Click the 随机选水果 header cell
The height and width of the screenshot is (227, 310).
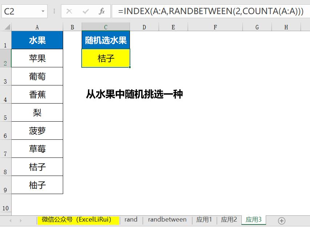click(x=106, y=40)
